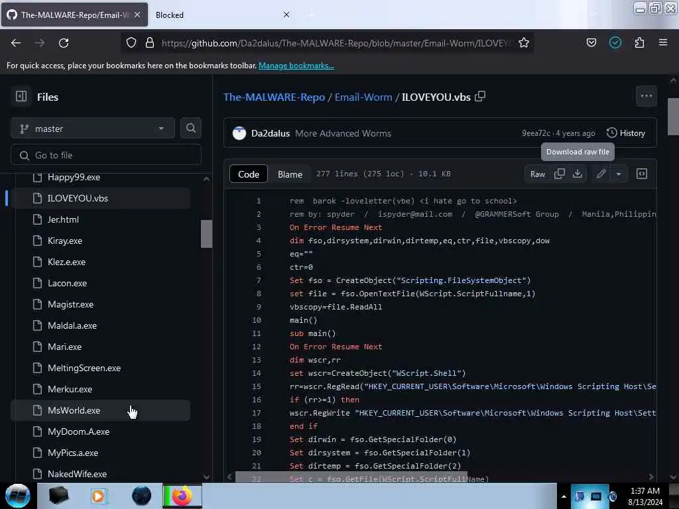Open Manage bookmarks link

[296, 66]
